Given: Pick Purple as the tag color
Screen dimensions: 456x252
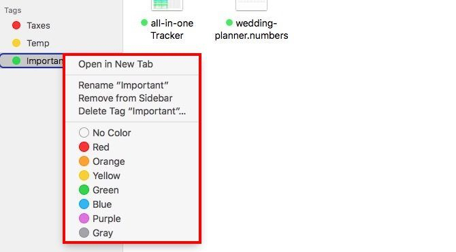Looking at the screenshot, I should pos(84,218).
